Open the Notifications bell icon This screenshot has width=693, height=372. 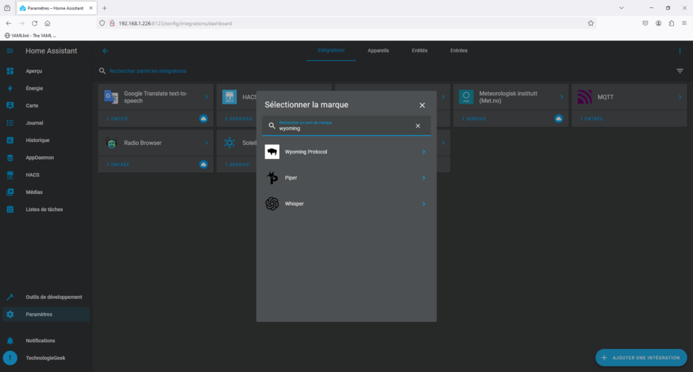click(10, 341)
